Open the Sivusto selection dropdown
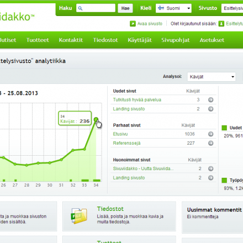This screenshot has width=243, height=243. pos(232,8)
